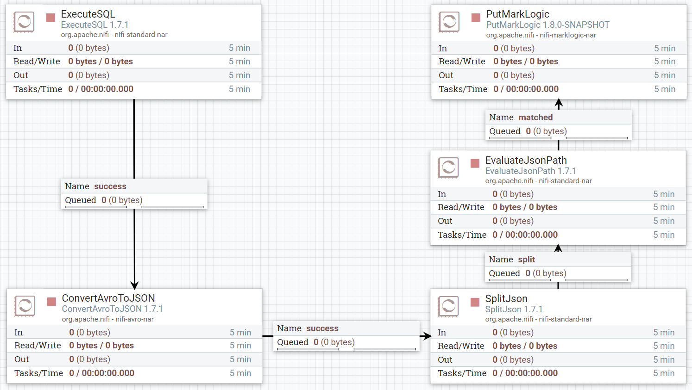This screenshot has width=692, height=390.
Task: Click the SplitJson stopped status indicator
Action: click(475, 302)
